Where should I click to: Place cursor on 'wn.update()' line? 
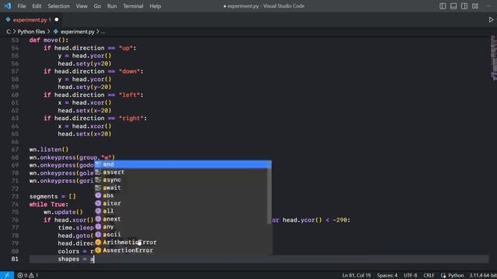pos(63,212)
